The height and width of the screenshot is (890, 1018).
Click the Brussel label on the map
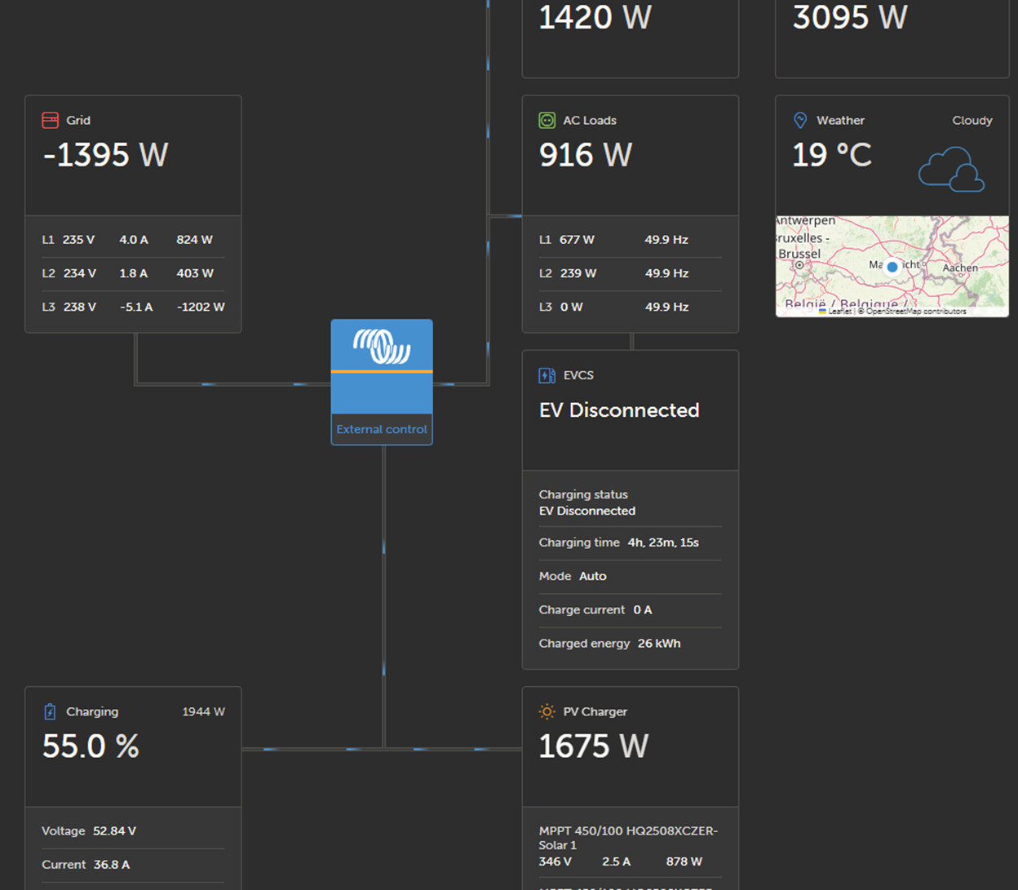(x=799, y=254)
